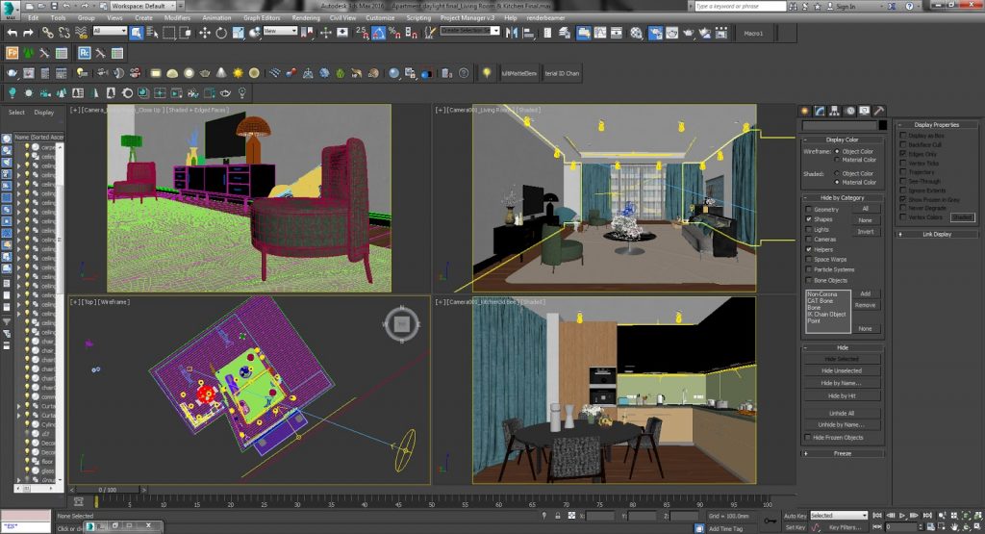The height and width of the screenshot is (534, 985).
Task: Toggle the Lights hide checkbox
Action: point(808,229)
